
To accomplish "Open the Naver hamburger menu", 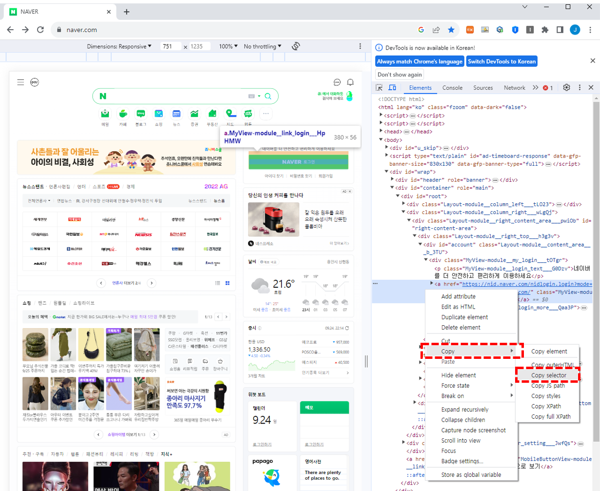I will click(20, 82).
